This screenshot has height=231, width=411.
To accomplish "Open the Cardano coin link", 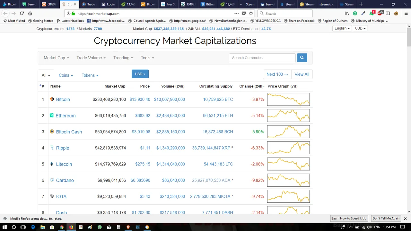I will [65, 180].
